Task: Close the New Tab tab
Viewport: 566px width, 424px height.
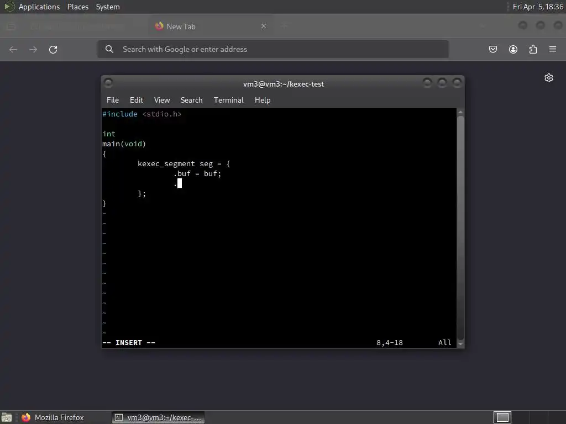Action: [264, 26]
